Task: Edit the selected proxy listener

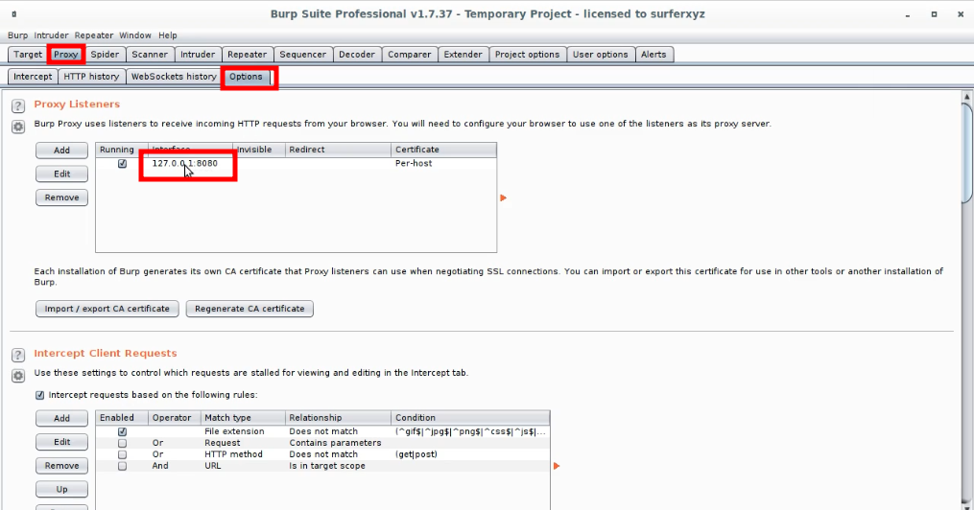Action: (x=61, y=174)
